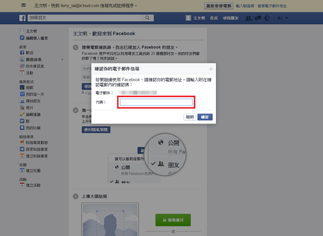Open 動態消息 news feed in the sidebar
The width and height of the screenshot is (323, 236).
click(31, 59)
